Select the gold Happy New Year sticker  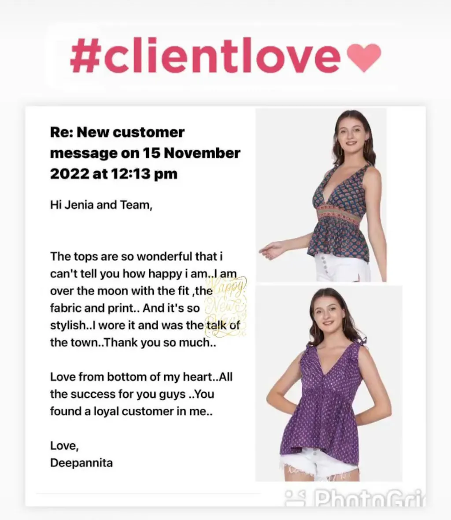pyautogui.click(x=226, y=306)
